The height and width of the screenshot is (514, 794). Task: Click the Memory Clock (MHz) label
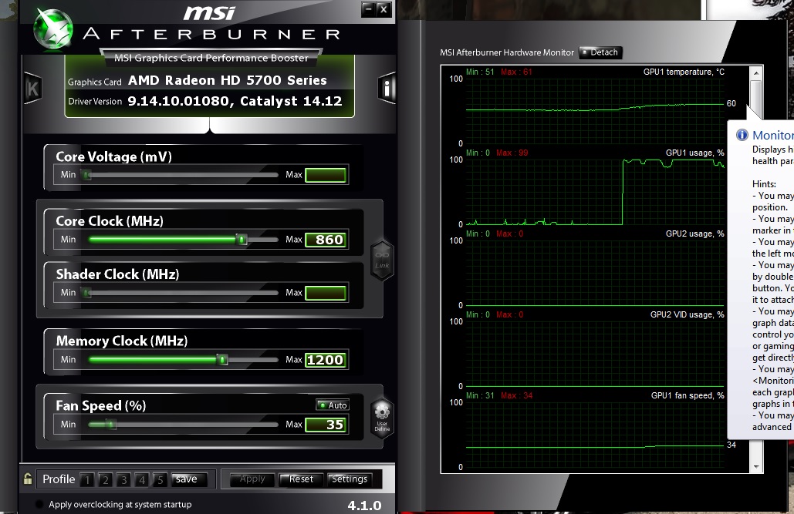122,341
